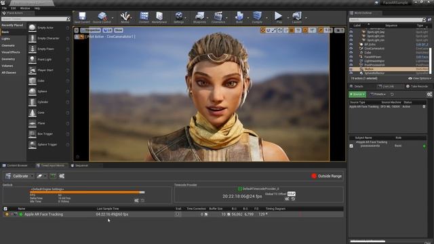Expand the Source Control dropdown arrow
Image resolution: width=434 pixels, height=244 pixels.
tap(113, 18)
